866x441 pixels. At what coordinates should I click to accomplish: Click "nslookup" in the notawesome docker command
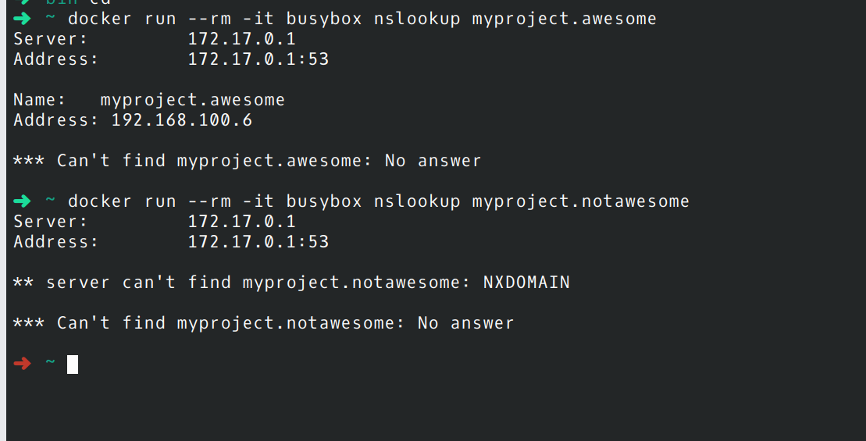point(417,201)
